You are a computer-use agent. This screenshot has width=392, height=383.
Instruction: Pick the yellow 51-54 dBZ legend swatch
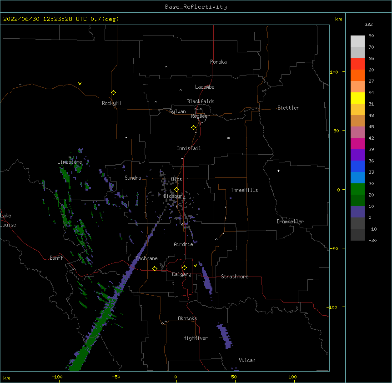point(357,98)
